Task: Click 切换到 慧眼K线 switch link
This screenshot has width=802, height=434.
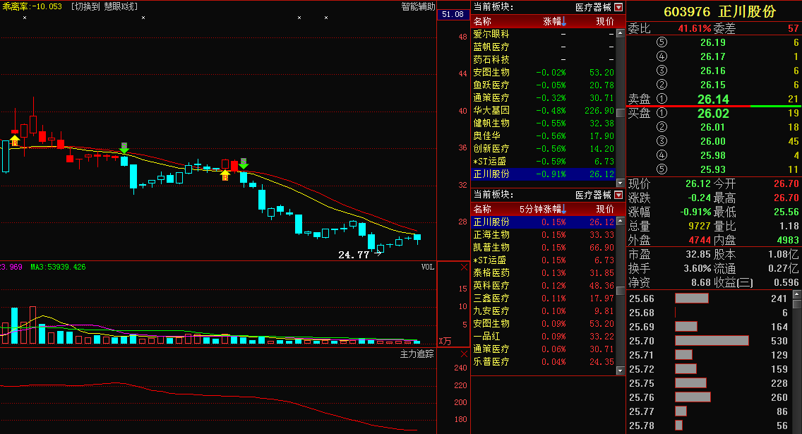Action: click(104, 6)
